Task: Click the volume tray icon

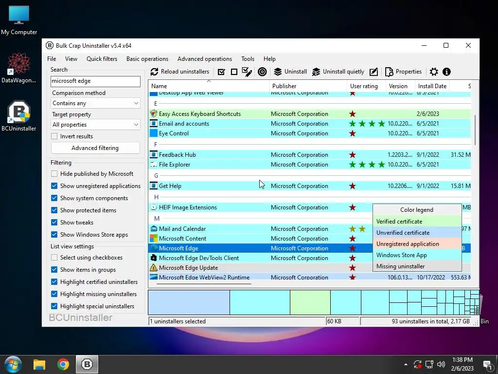Action: (441, 364)
